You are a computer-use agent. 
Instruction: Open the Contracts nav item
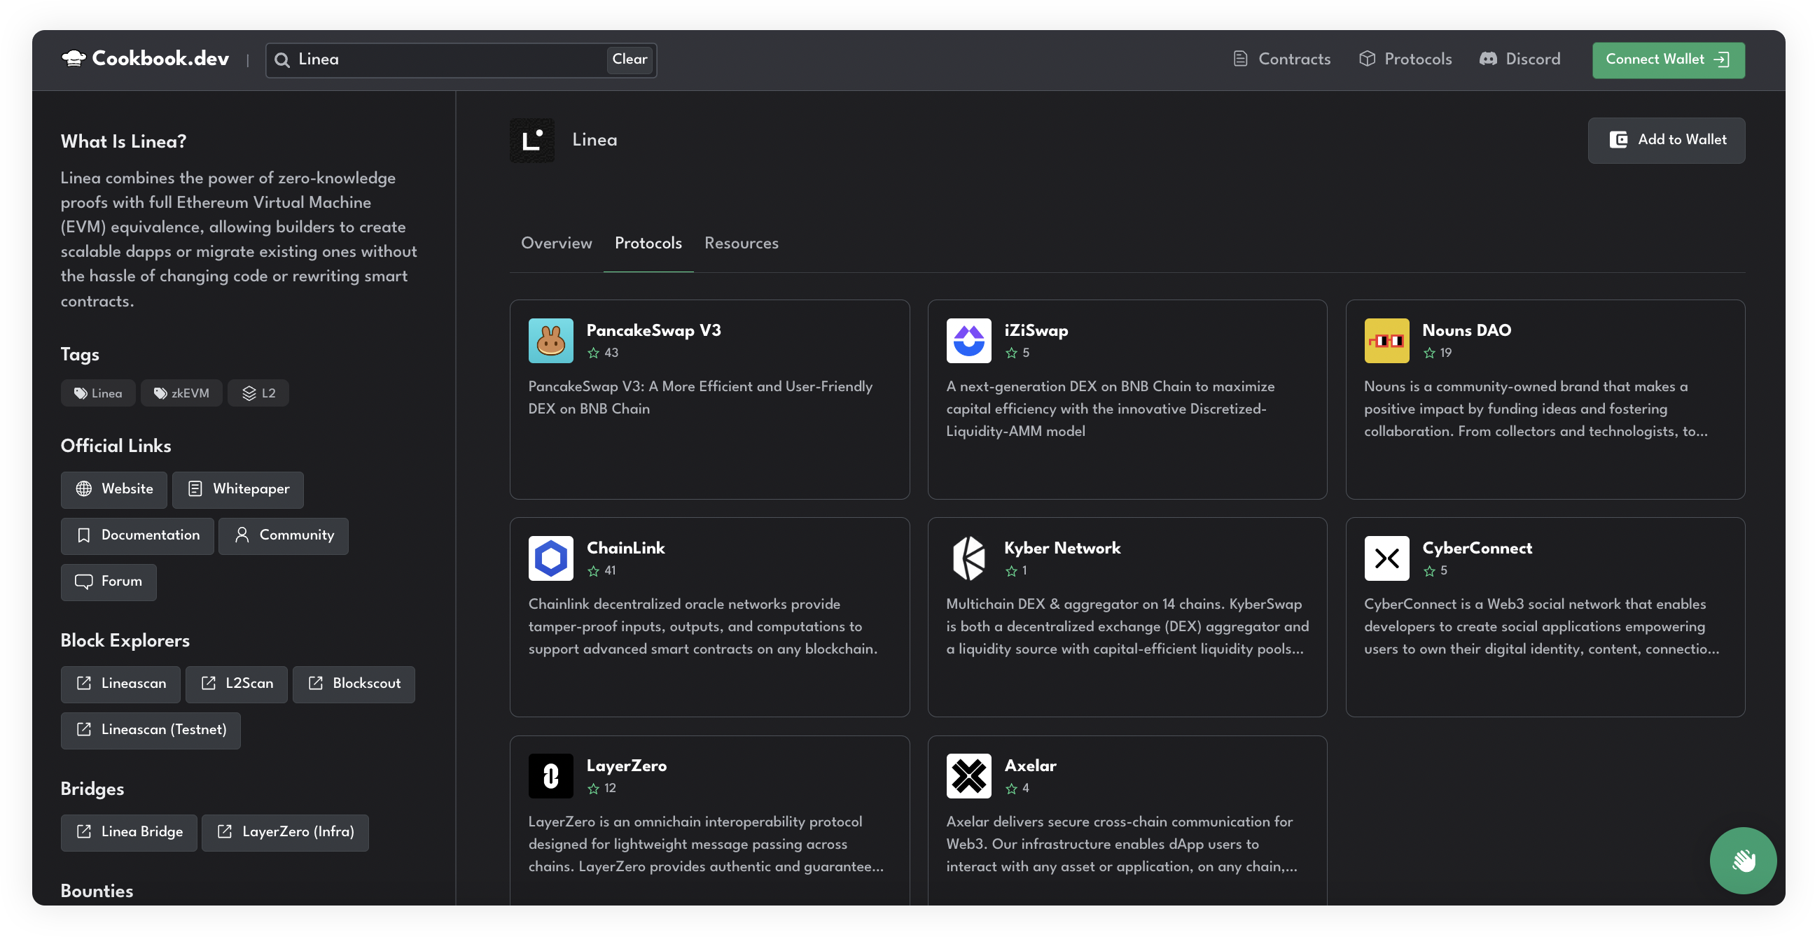coord(1281,59)
